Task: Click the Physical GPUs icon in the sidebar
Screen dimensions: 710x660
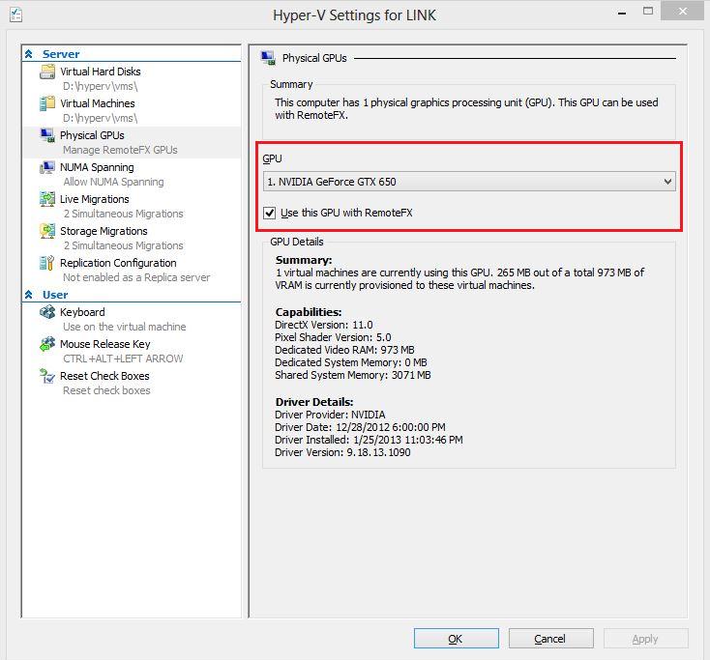Action: pyautogui.click(x=47, y=135)
